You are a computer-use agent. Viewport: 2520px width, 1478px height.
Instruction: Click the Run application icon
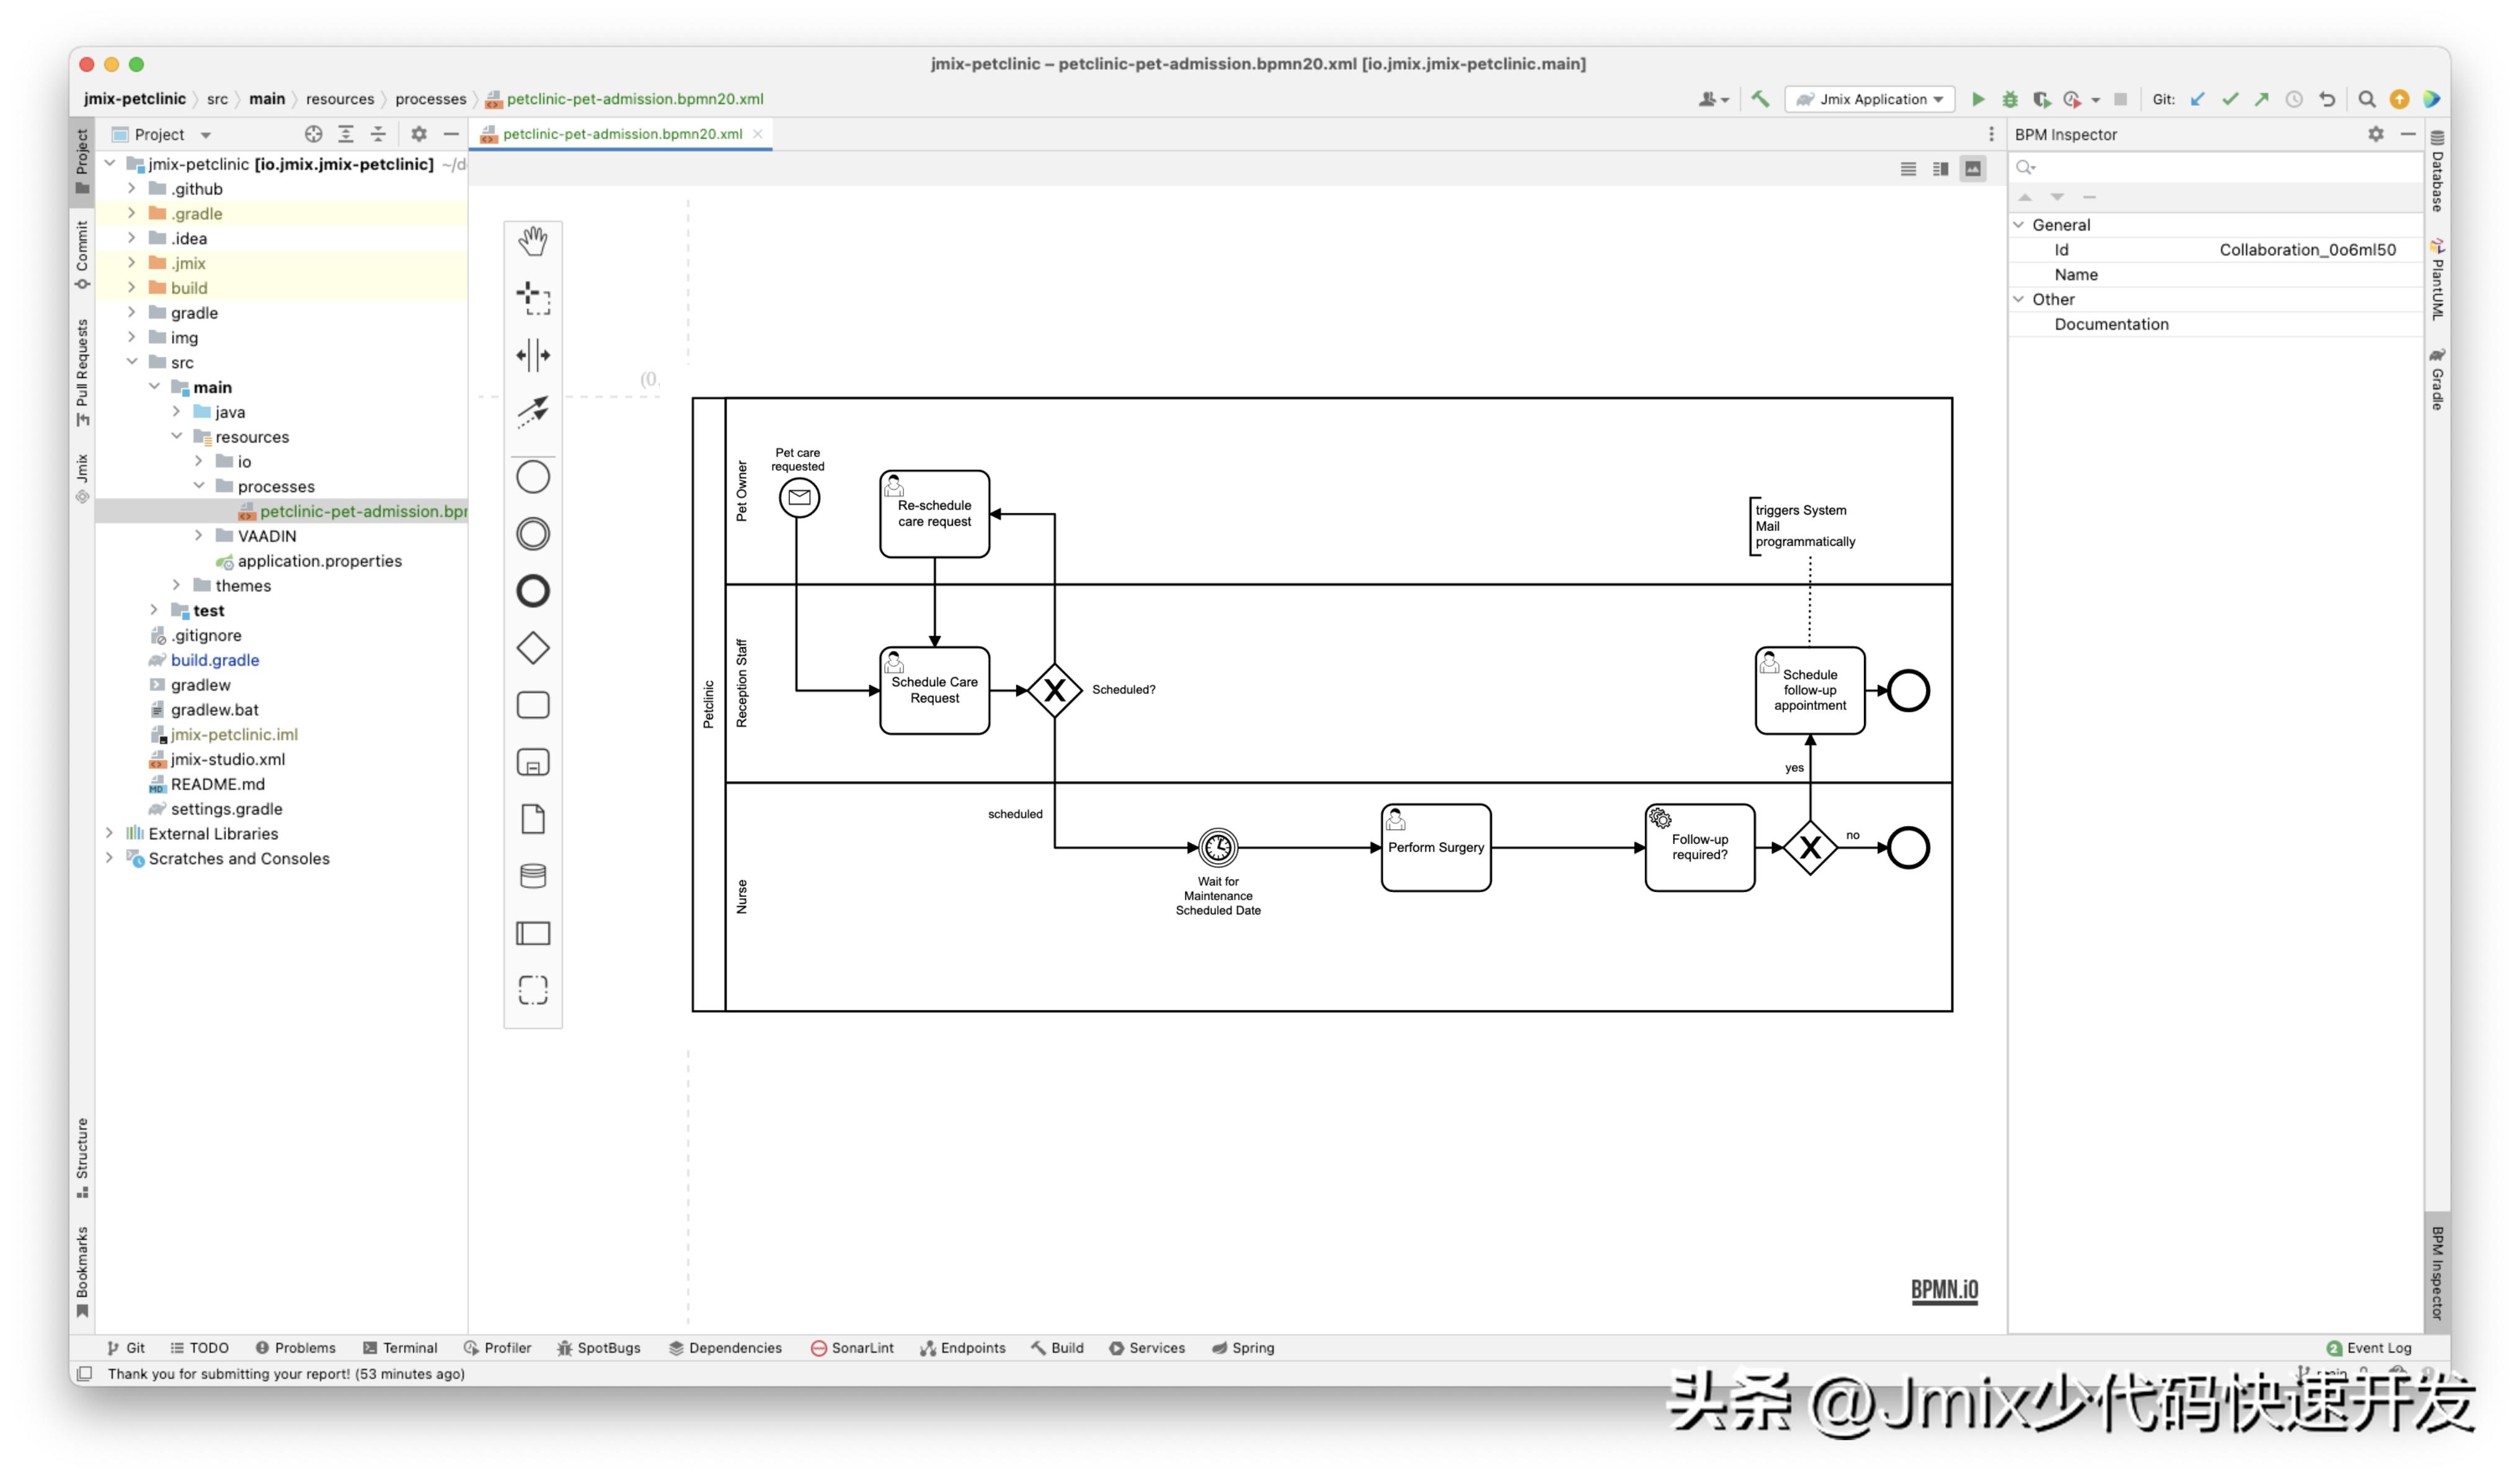point(1977,99)
